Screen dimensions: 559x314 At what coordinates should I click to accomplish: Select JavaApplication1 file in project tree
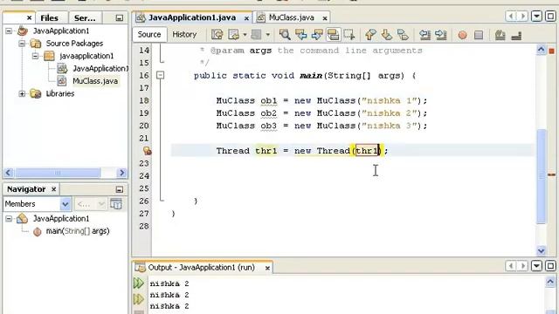point(100,68)
